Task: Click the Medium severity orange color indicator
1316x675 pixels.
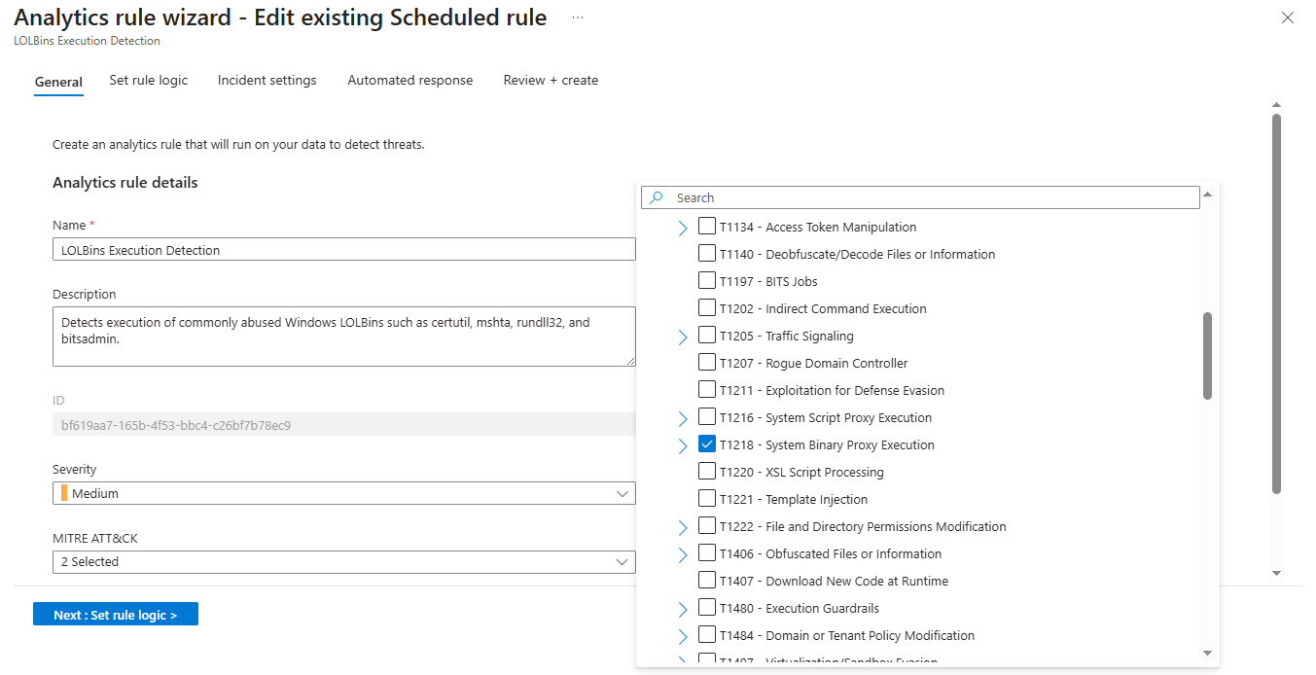Action: tap(64, 493)
